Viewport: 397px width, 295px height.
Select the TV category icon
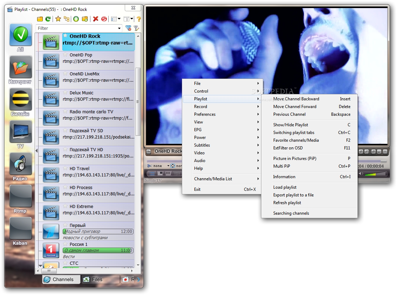coord(21,132)
